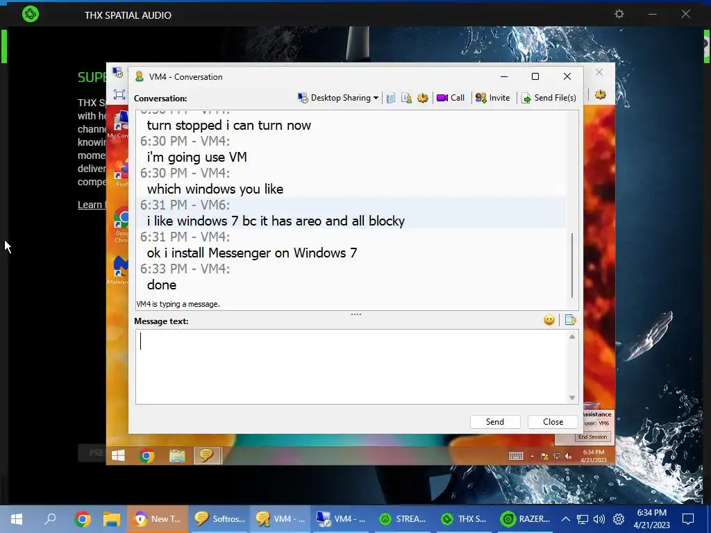Click the host tray settings gear
711x533 pixels.
618,519
